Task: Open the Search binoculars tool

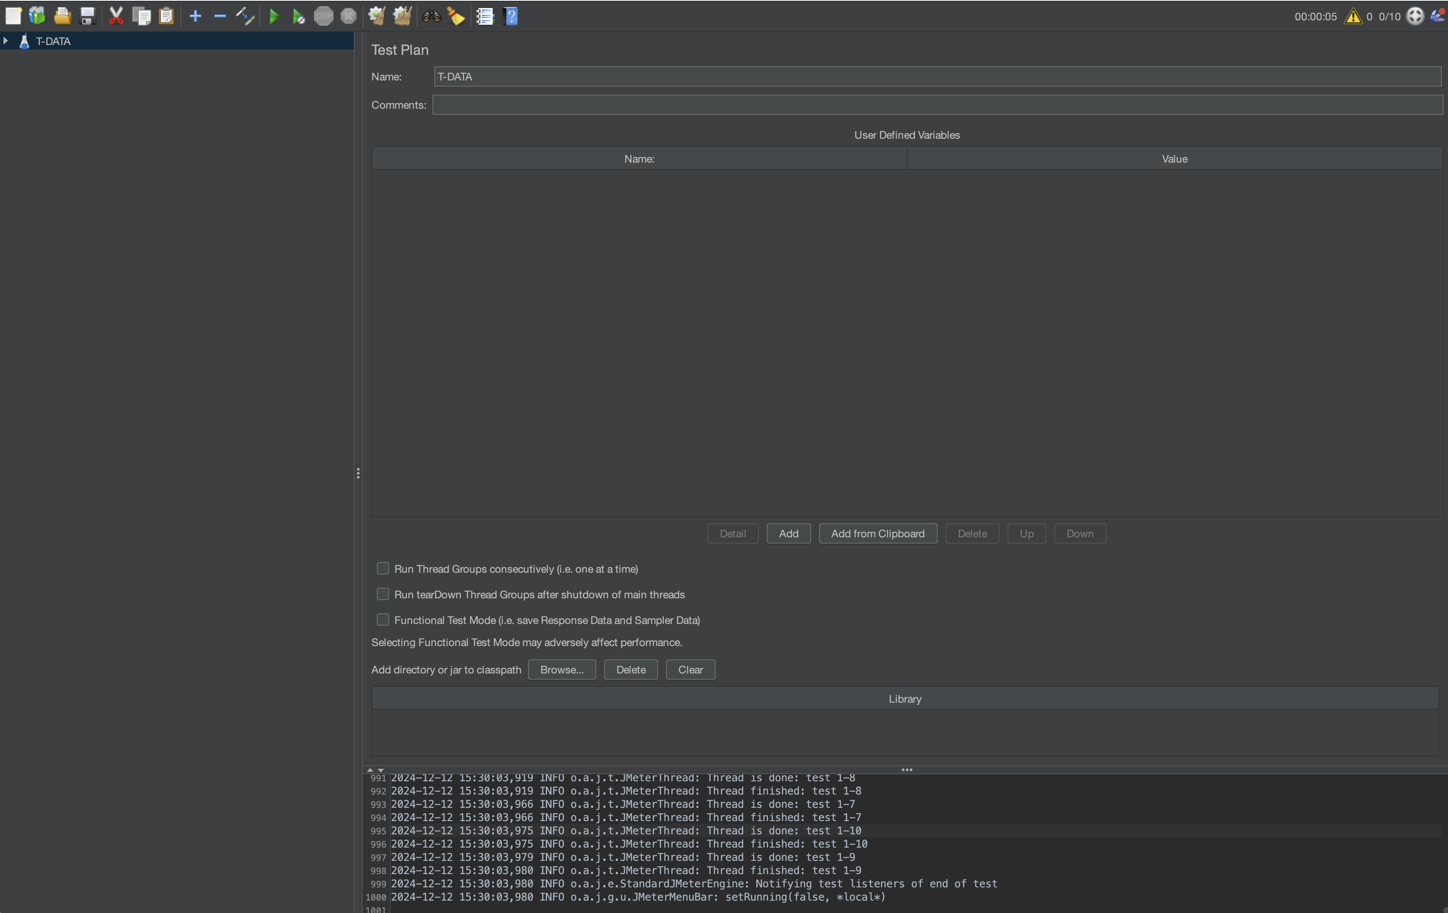Action: [x=431, y=16]
